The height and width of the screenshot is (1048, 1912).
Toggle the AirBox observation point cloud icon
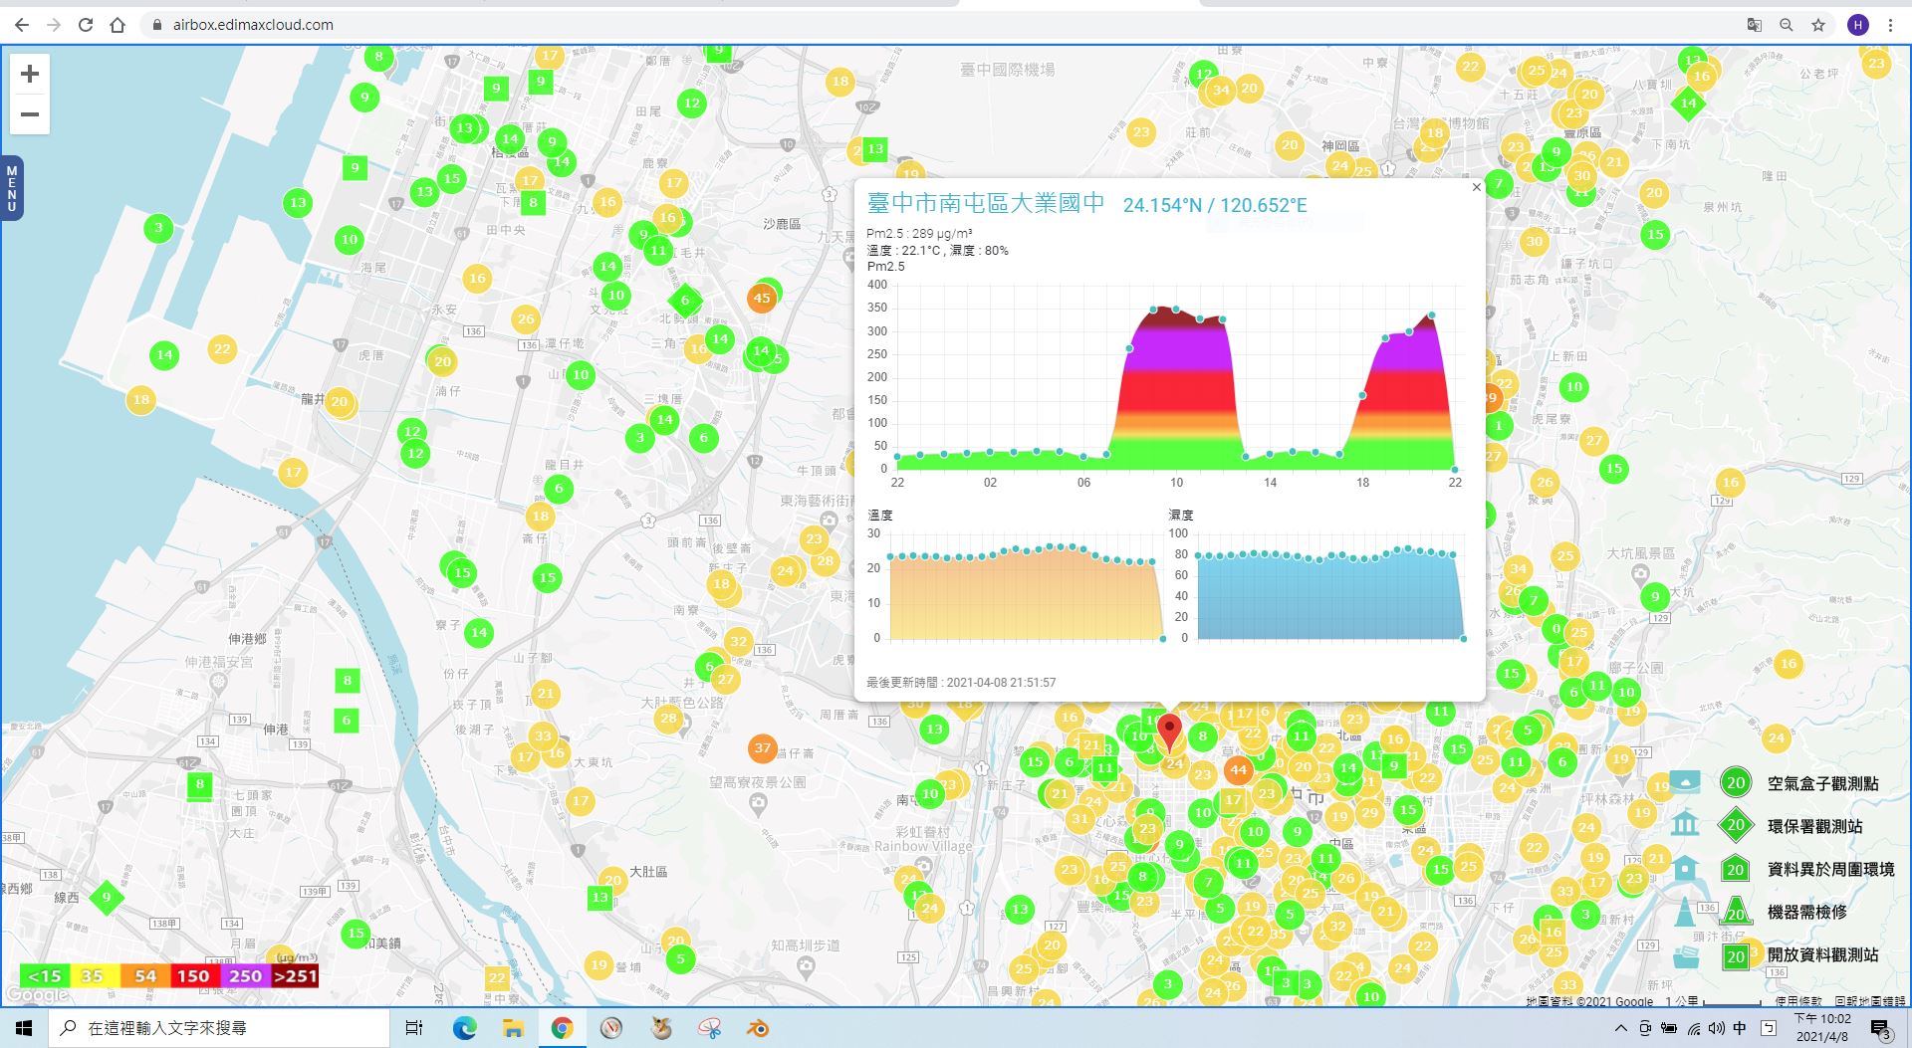[x=1685, y=782]
